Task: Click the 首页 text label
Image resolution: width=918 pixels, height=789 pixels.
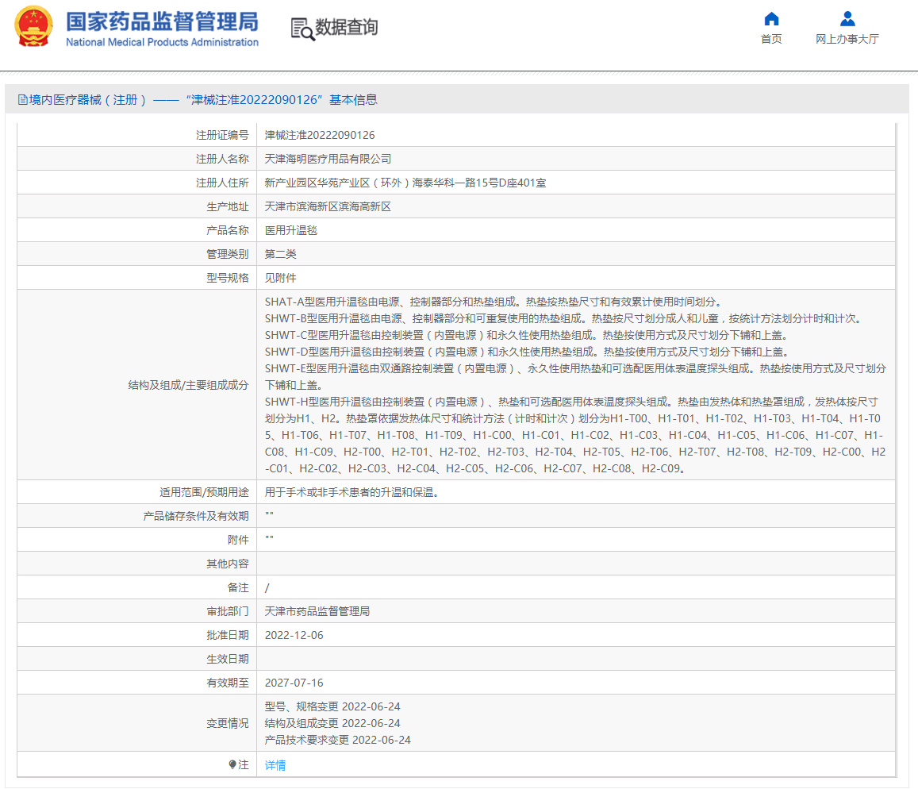Action: [771, 39]
